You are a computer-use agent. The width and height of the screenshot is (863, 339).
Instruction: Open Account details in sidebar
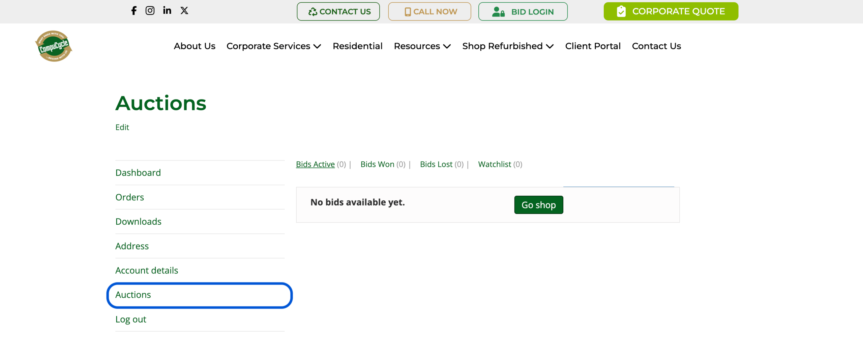tap(200, 270)
